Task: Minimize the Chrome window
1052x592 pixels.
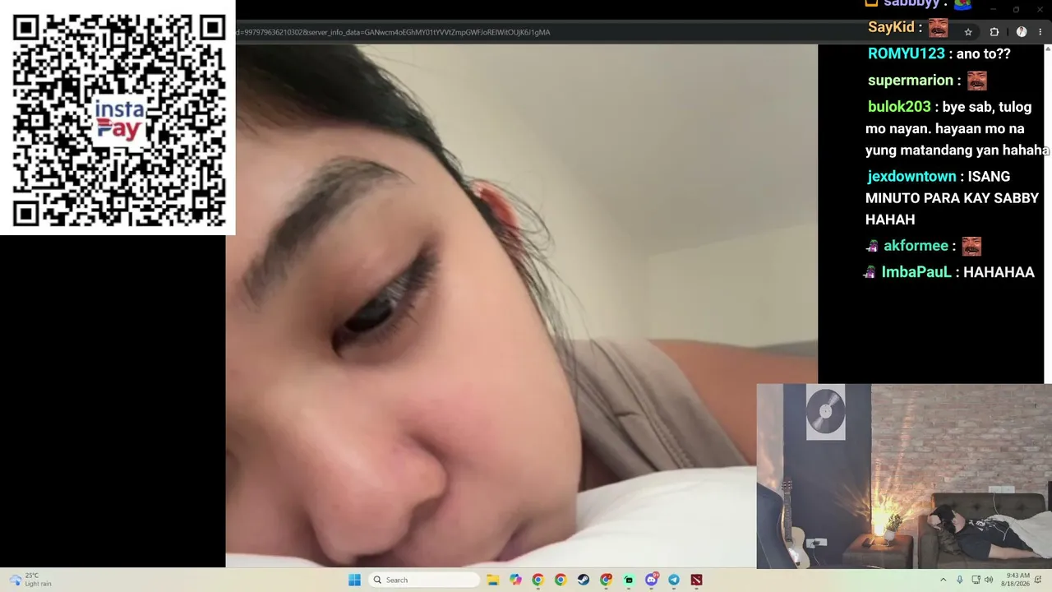Action: tap(993, 9)
